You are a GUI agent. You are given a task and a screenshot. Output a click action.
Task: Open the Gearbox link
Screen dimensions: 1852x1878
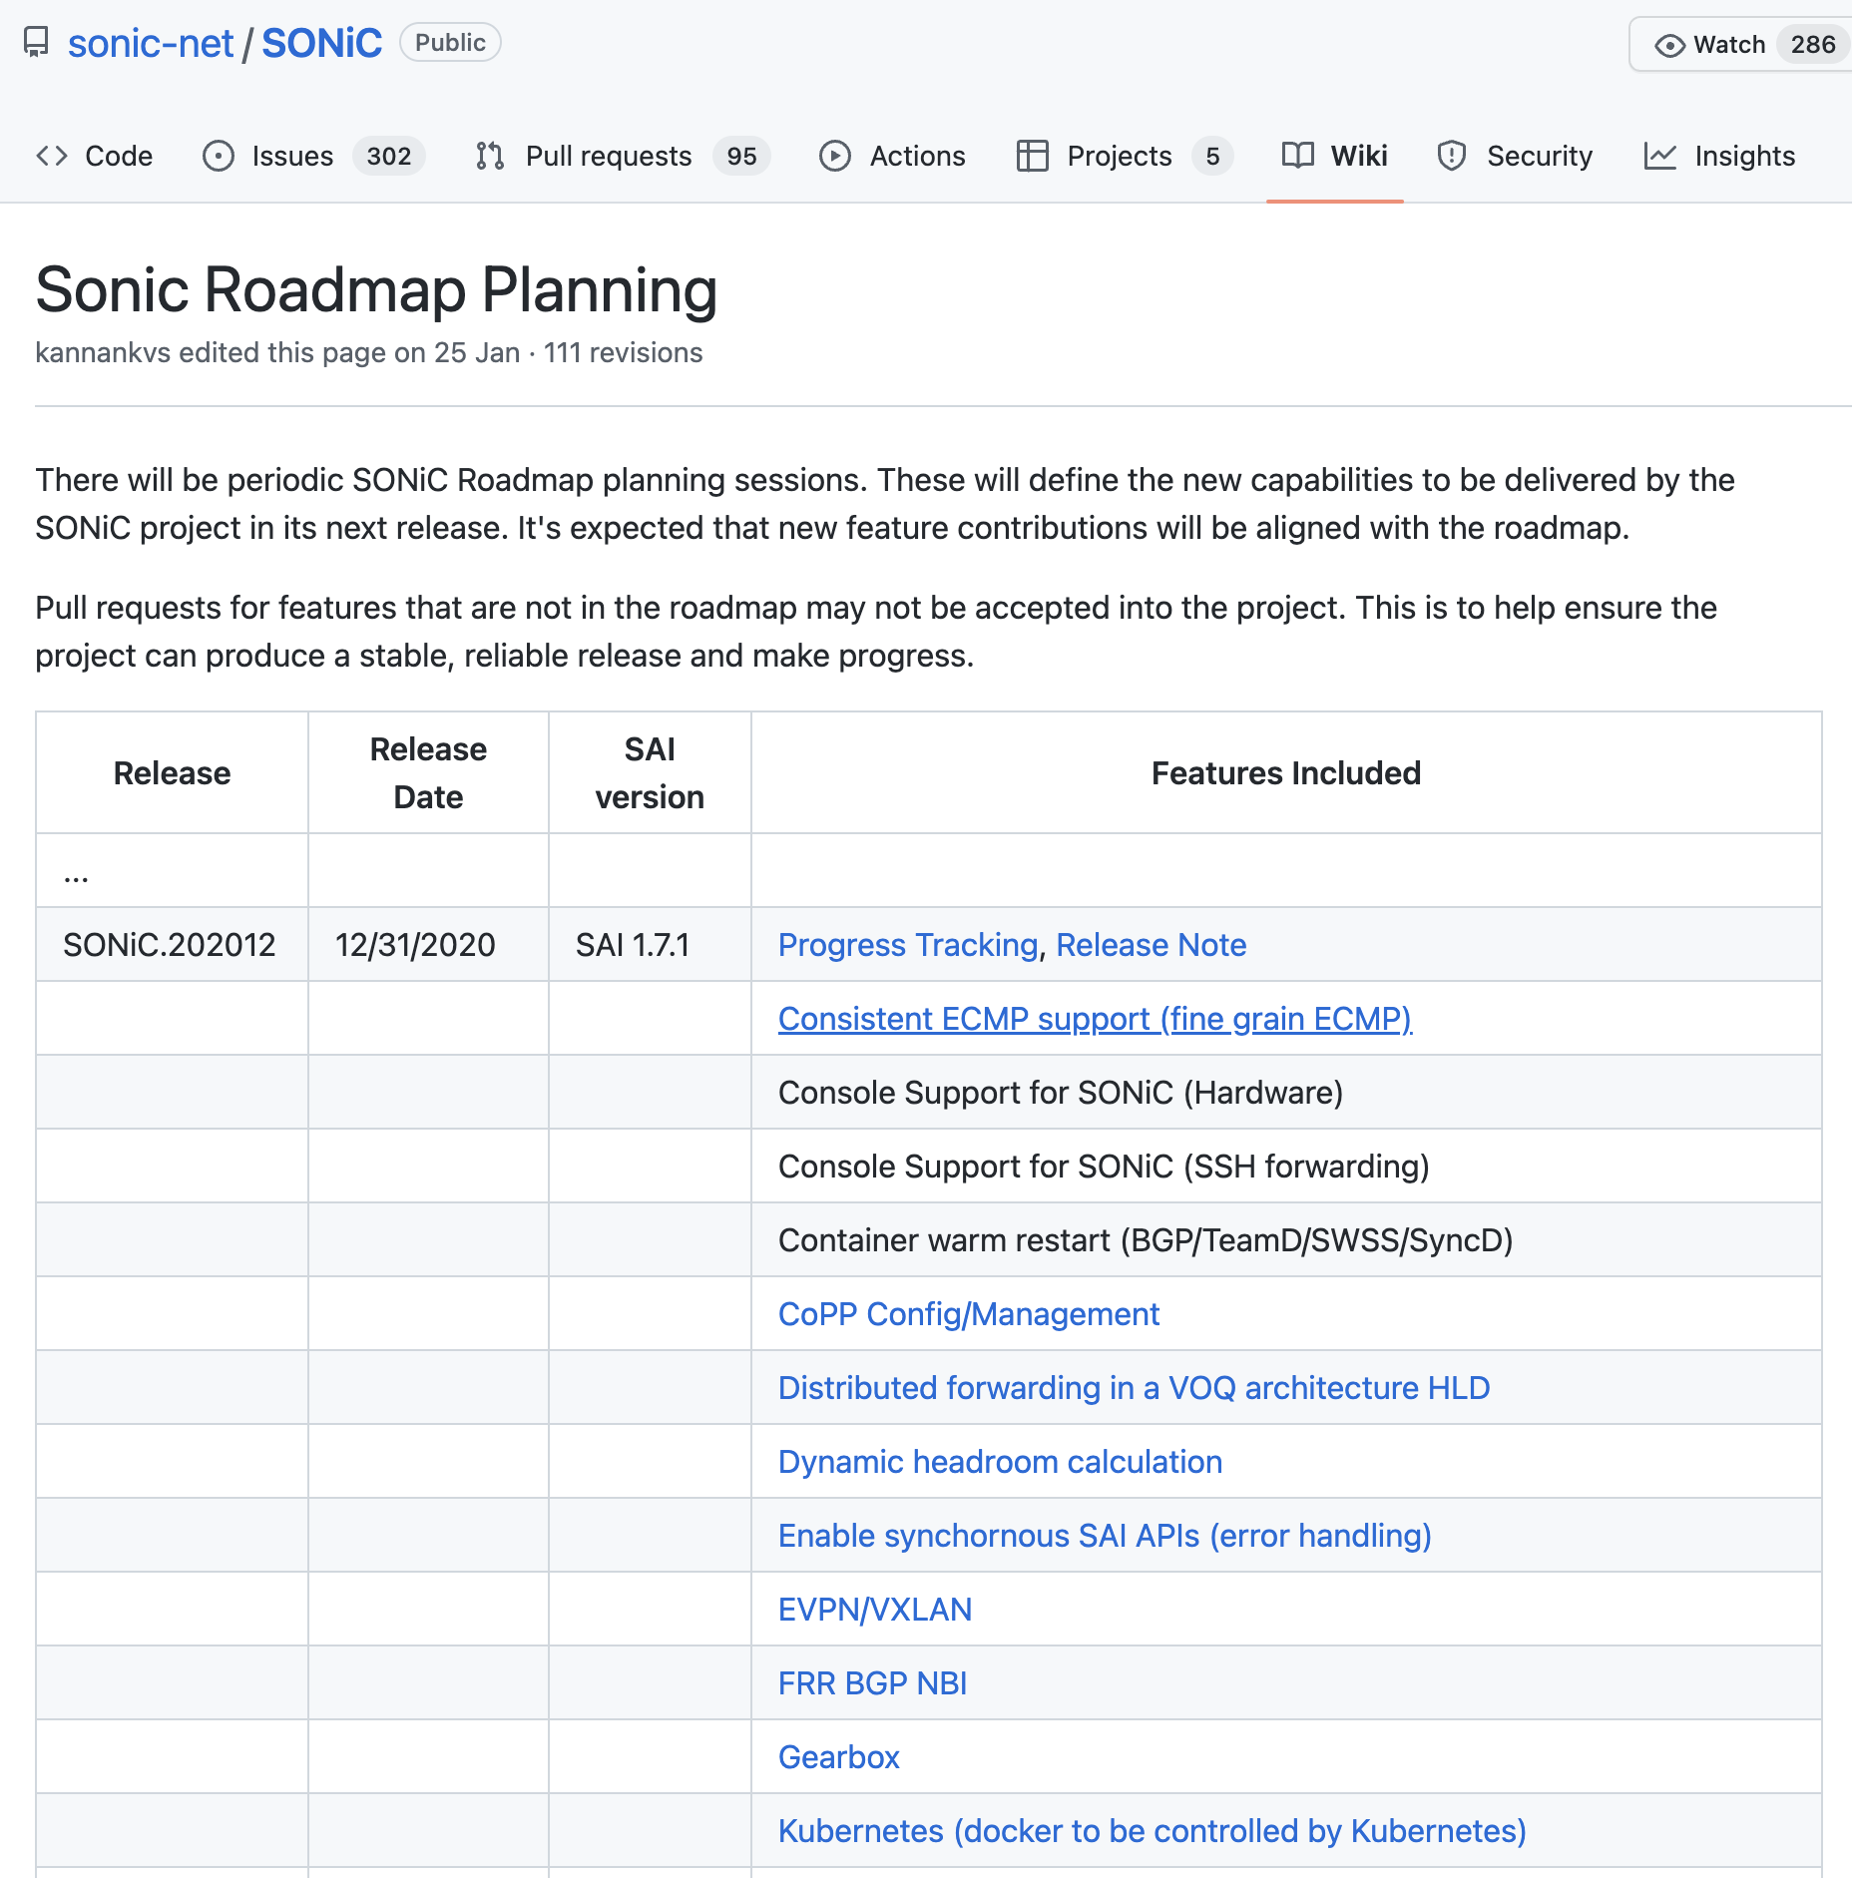pyautogui.click(x=838, y=1756)
